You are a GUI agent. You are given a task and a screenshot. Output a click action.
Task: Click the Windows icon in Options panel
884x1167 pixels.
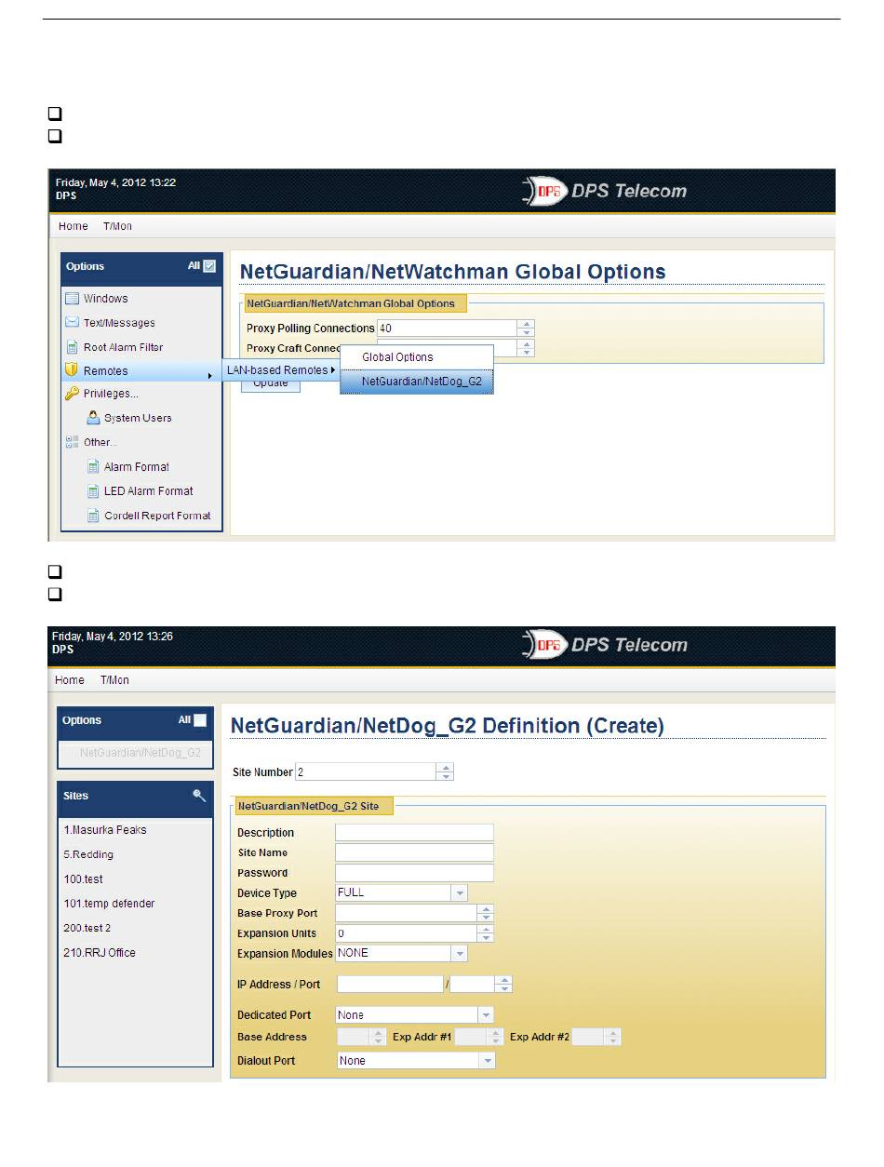click(x=72, y=299)
